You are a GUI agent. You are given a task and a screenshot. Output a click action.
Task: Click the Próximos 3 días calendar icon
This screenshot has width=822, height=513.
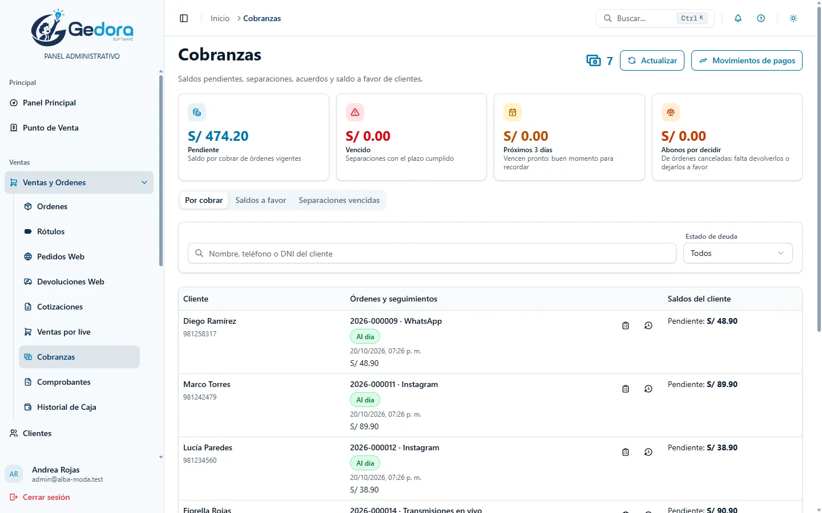point(513,112)
